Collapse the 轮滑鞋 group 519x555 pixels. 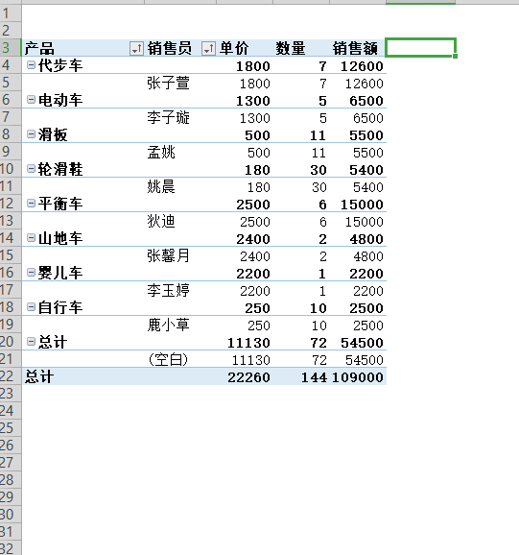[31, 169]
